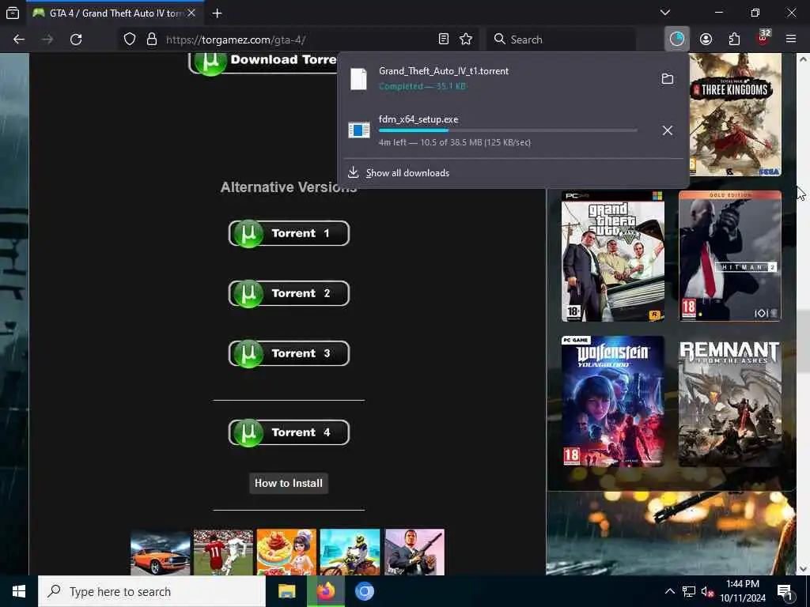This screenshot has height=607, width=810.
Task: Click the scrollbar up arrow
Action: point(804,58)
